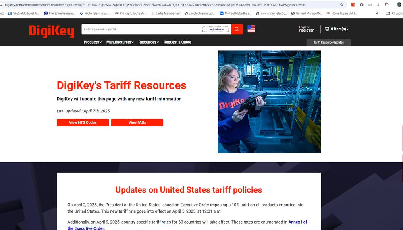Expand the Manufacturers menu
The width and height of the screenshot is (403, 230).
120,42
